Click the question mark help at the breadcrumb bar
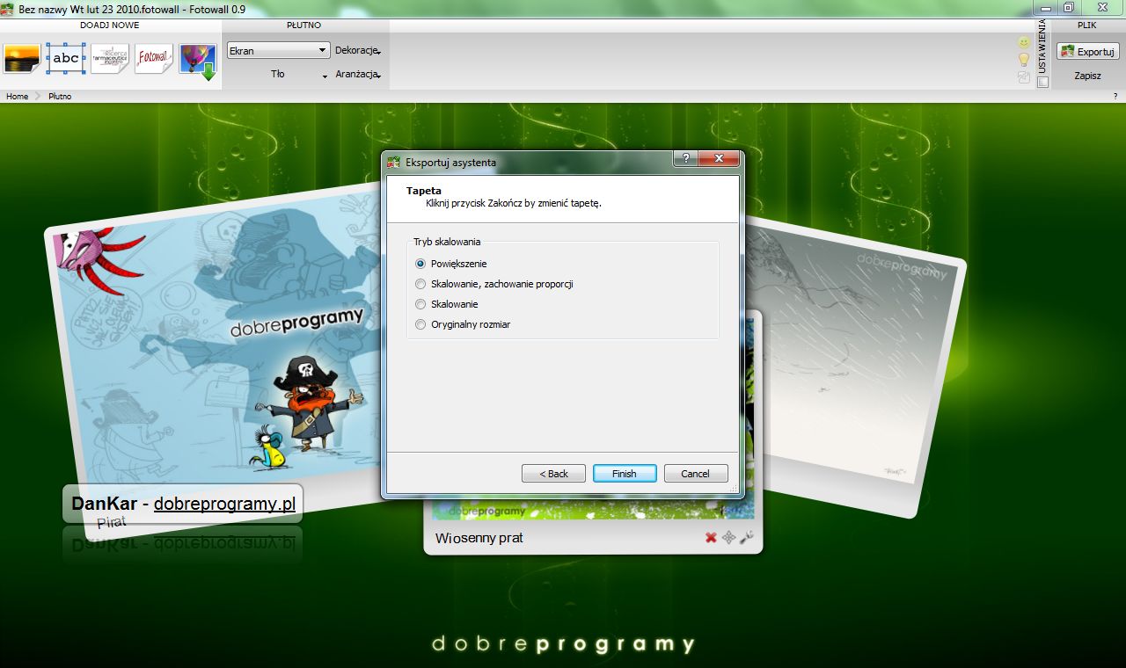Screen dimensions: 1126x668 [x=1115, y=97]
